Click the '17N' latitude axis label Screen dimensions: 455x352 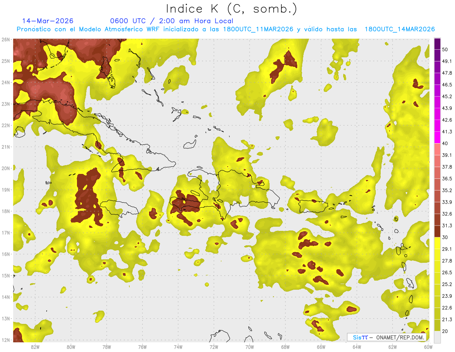click(x=6, y=233)
